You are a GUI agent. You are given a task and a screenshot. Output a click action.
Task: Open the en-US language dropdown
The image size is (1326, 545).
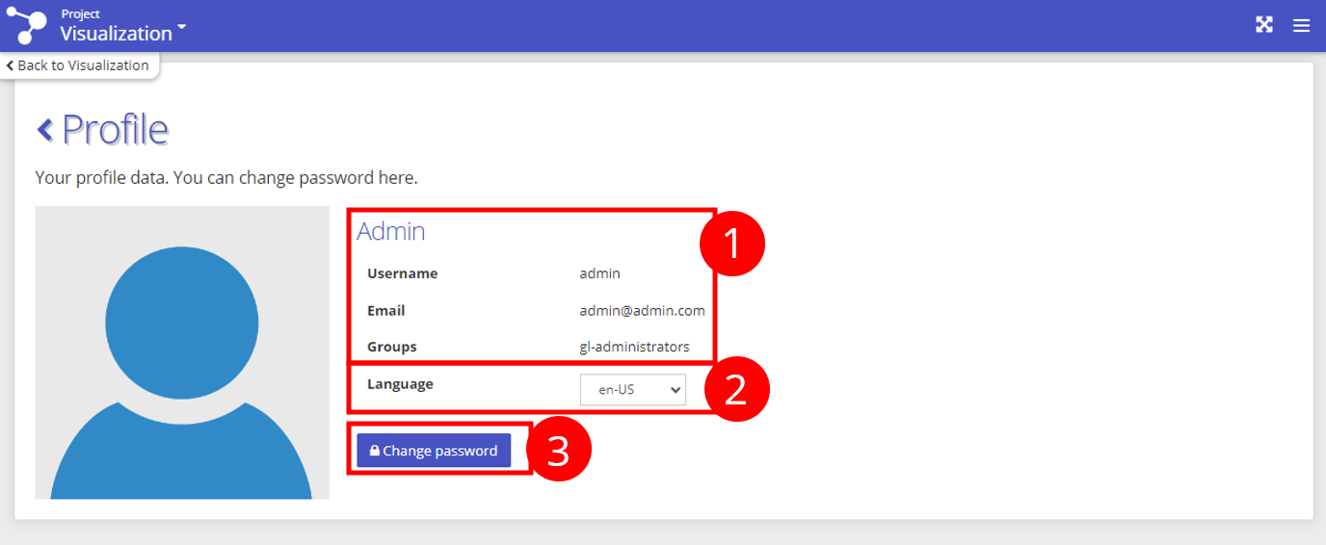click(x=633, y=390)
